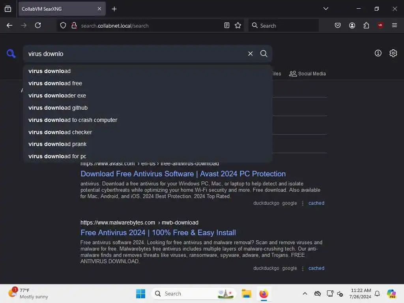Open the Firefox account icon
Screen dimensions: 404x303
(352, 25)
